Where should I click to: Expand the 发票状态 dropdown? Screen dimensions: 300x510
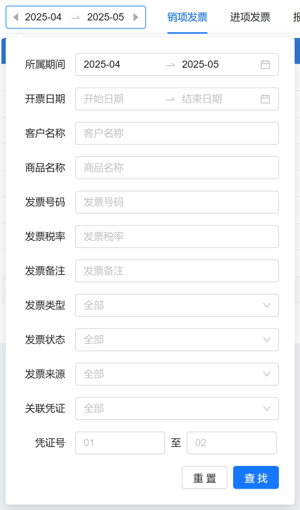tap(177, 340)
